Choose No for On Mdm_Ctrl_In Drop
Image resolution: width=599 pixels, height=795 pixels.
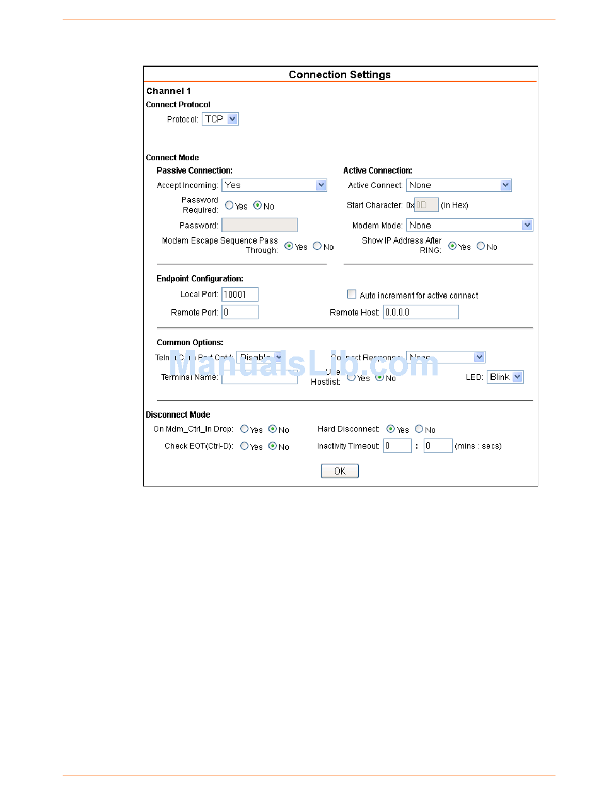pos(272,429)
